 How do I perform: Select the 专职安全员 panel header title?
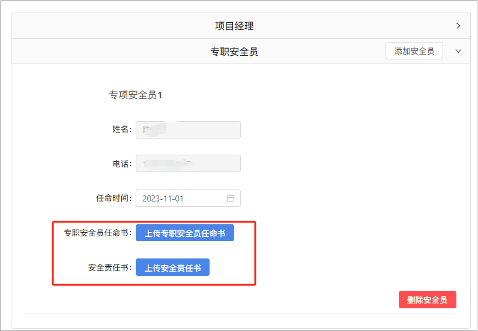coord(234,52)
